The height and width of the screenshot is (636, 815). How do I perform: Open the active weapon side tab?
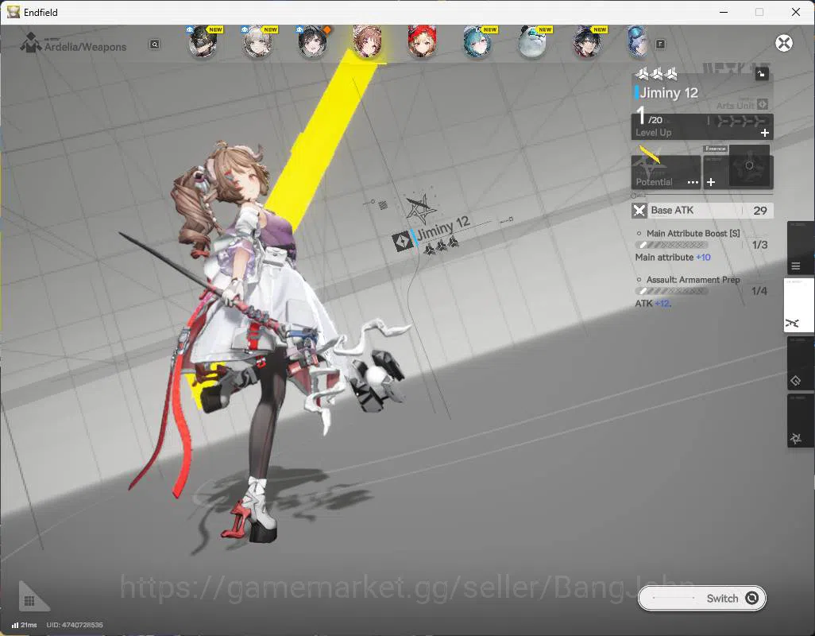(799, 305)
